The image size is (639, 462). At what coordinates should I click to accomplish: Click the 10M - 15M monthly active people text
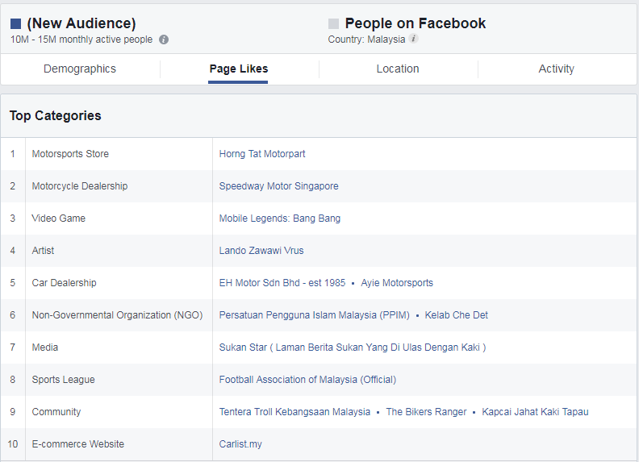pos(81,40)
